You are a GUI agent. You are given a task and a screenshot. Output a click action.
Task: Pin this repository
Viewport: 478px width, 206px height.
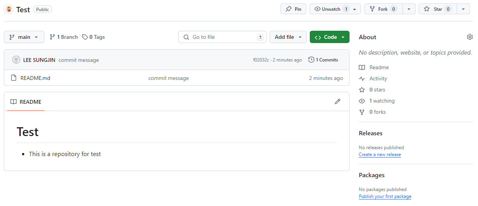pyautogui.click(x=293, y=9)
